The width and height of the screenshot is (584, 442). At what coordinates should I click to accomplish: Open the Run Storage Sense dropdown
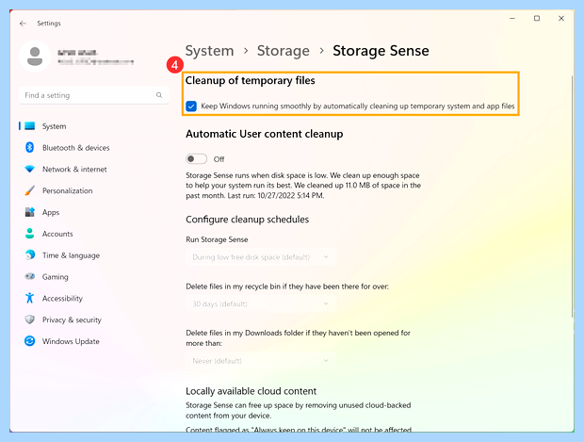[x=261, y=257]
